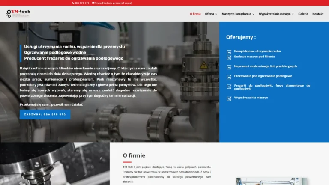Viewport: 329px width, 185px height.
Task: Click checkmark icon beside Budowa maszyn pod klienta
Action: [x=229, y=57]
